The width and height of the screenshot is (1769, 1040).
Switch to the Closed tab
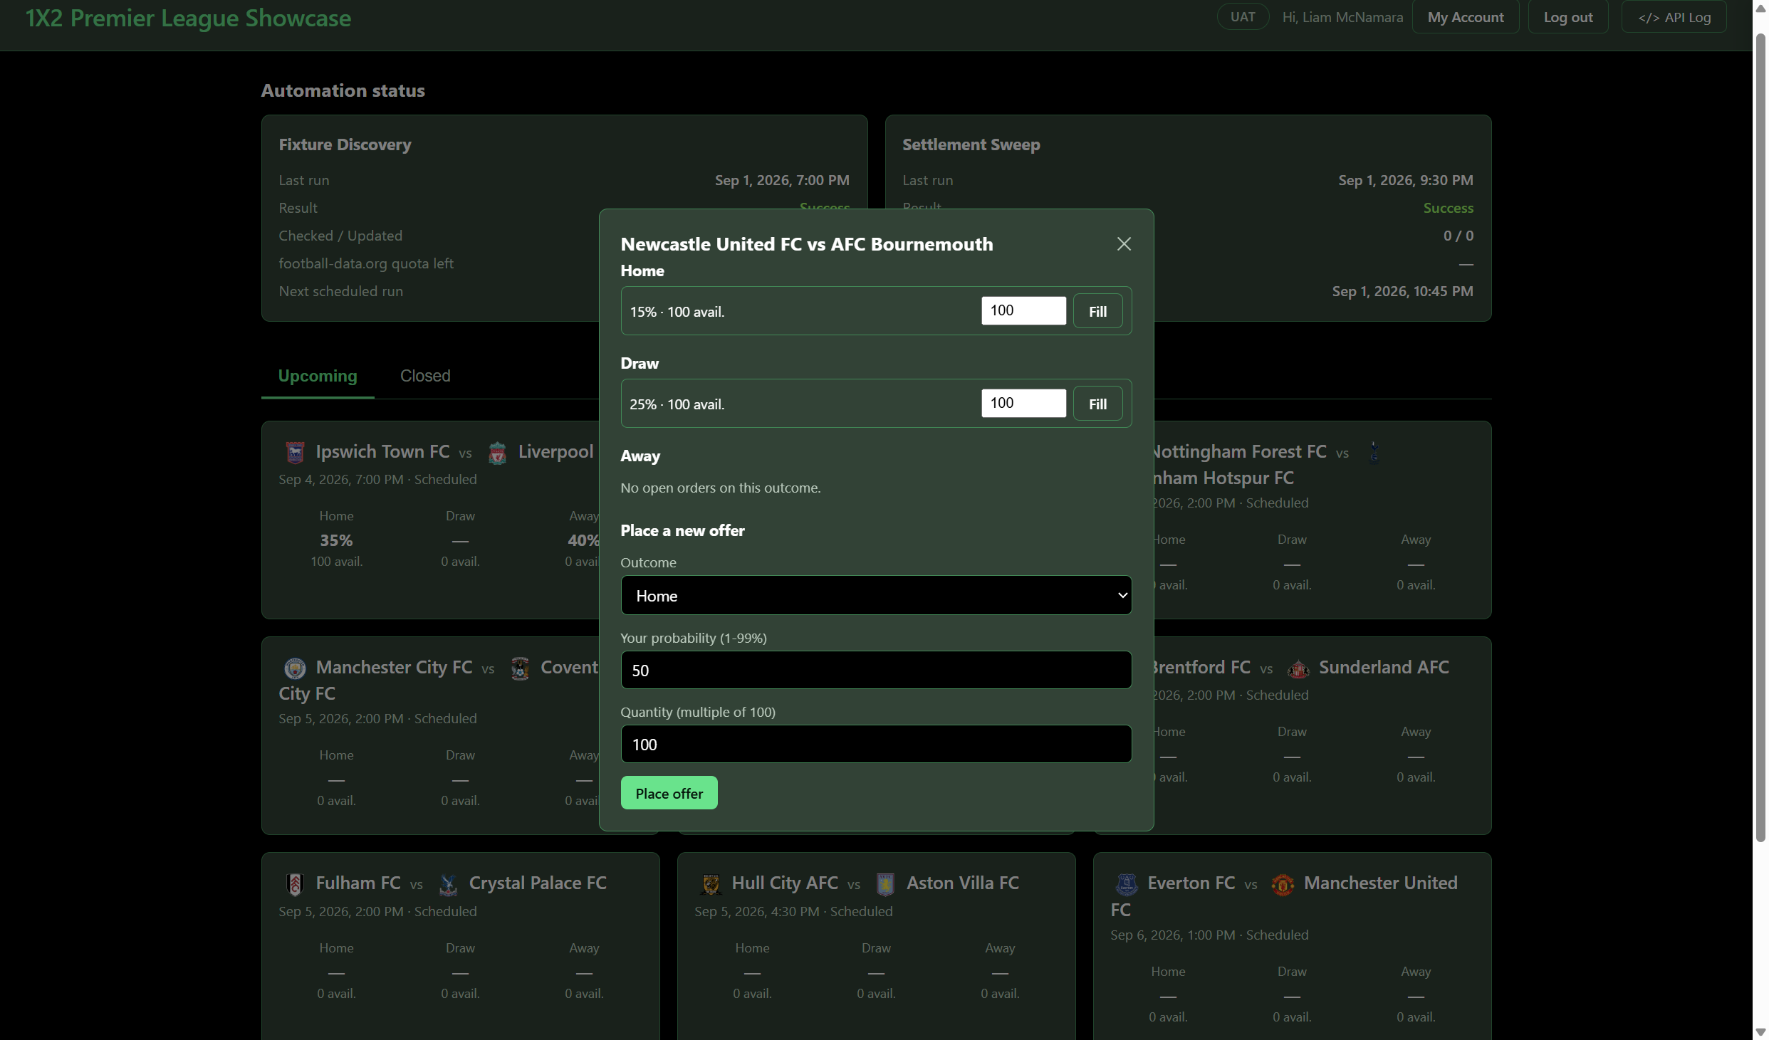[425, 376]
